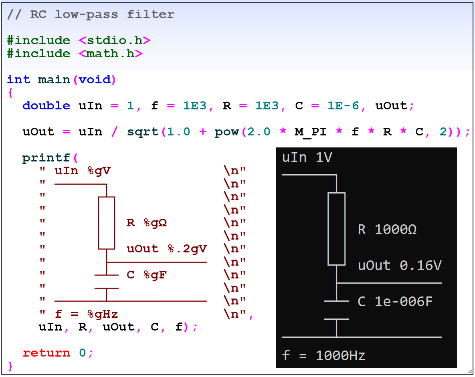
Task: Click the '<math.h>' include header
Action: [x=110, y=54]
